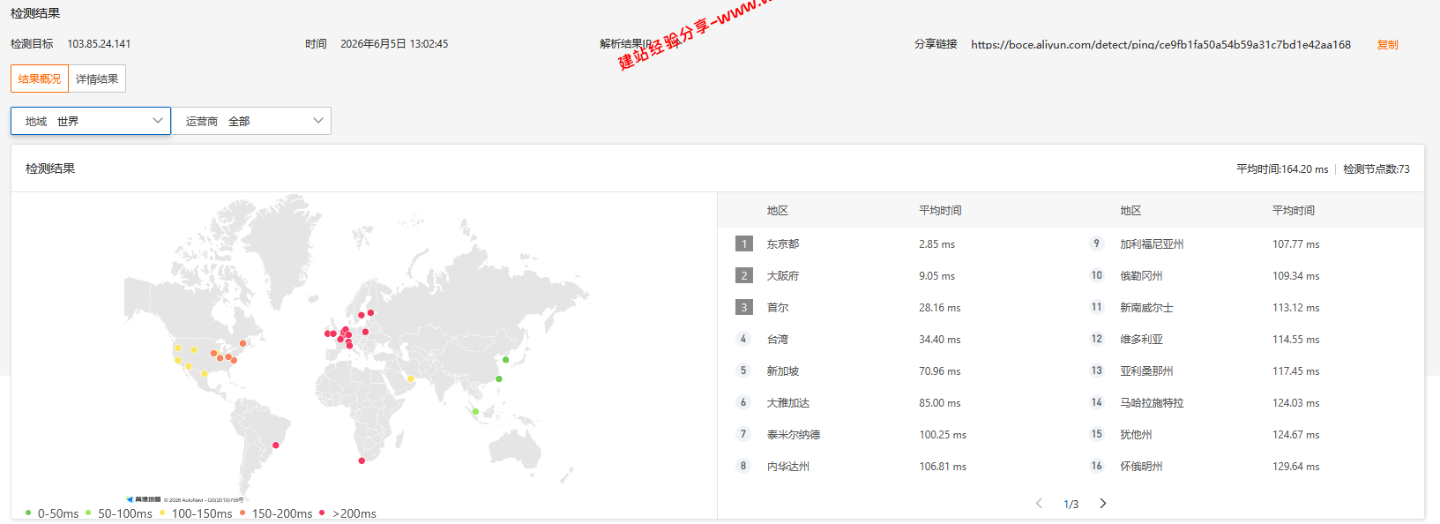Click the 东京都 region row text
1440x524 pixels.
[x=783, y=244]
